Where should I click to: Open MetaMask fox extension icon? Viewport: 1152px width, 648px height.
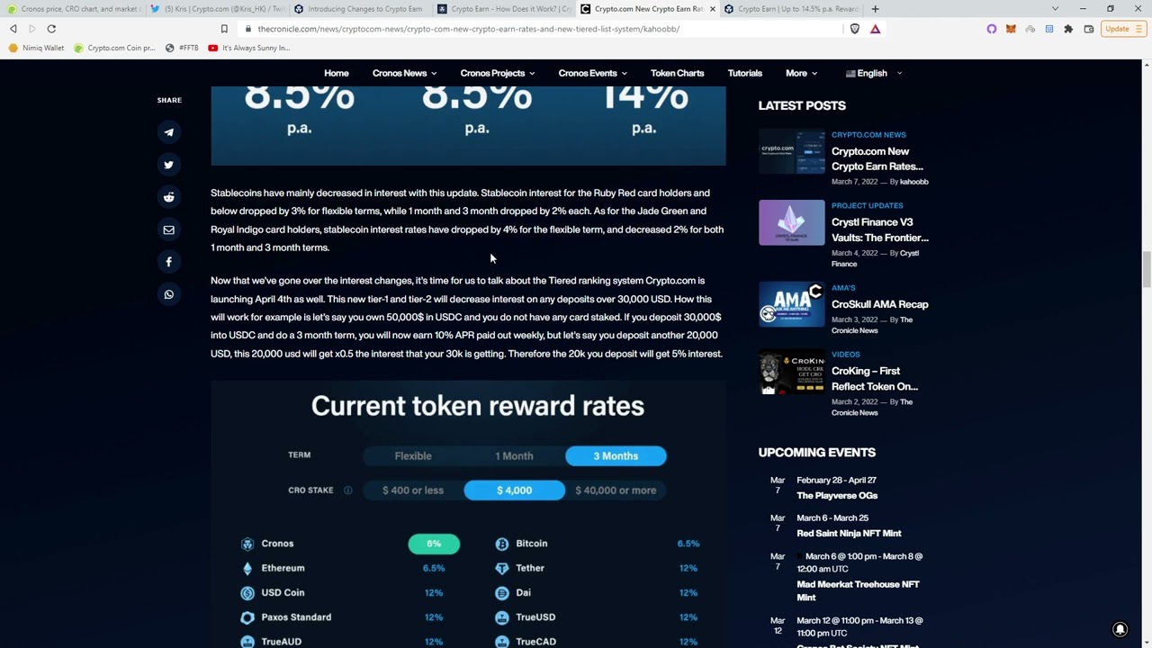pos(1011,29)
